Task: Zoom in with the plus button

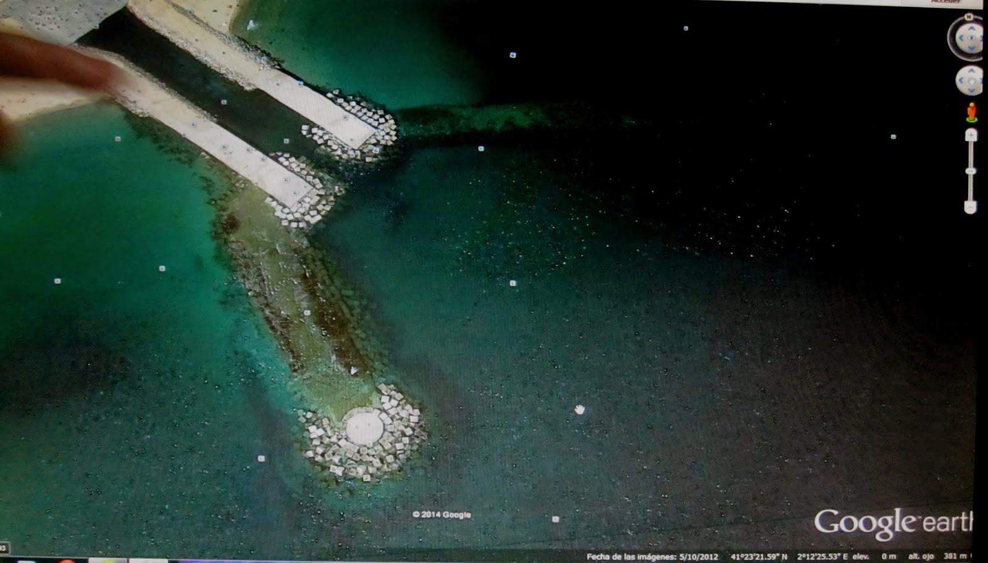Action: point(971,135)
